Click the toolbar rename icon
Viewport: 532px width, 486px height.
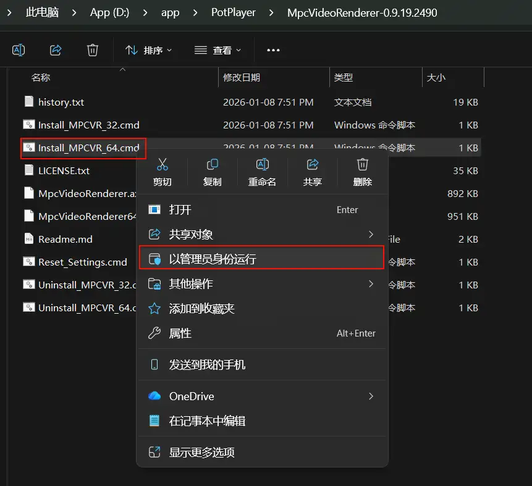click(x=19, y=50)
